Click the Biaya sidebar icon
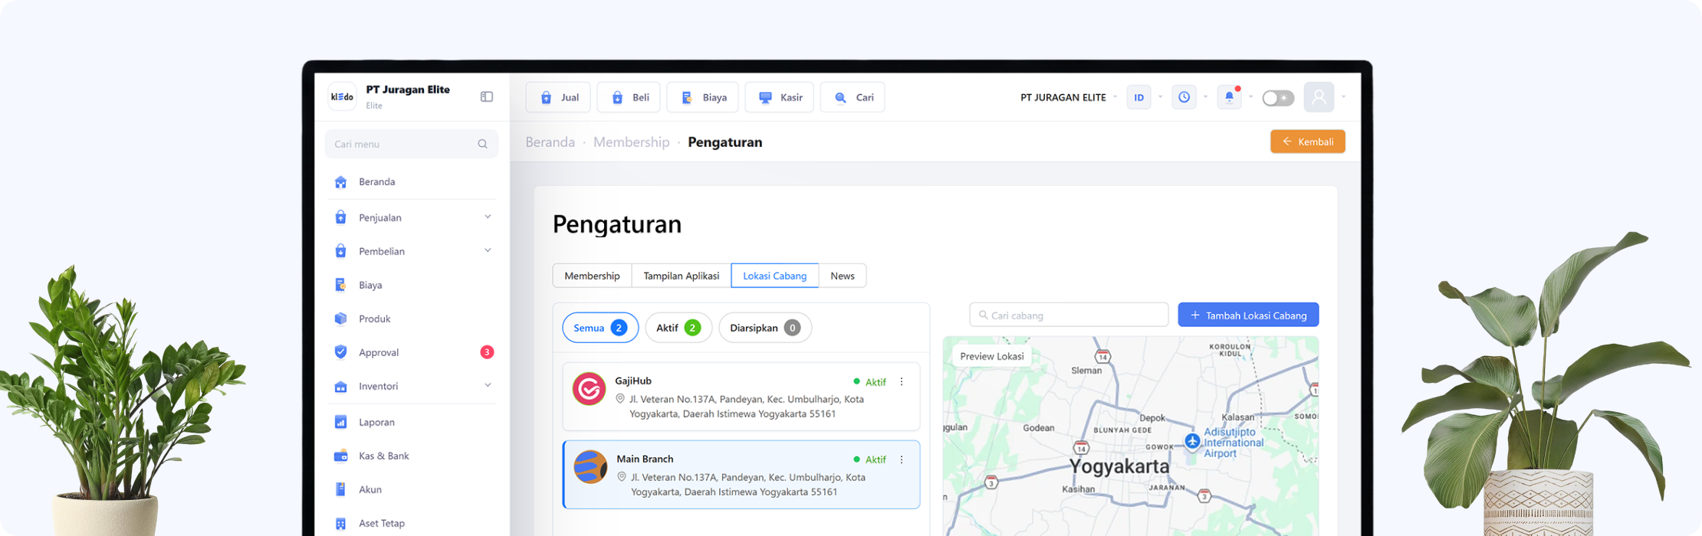This screenshot has width=1702, height=536. [x=341, y=285]
